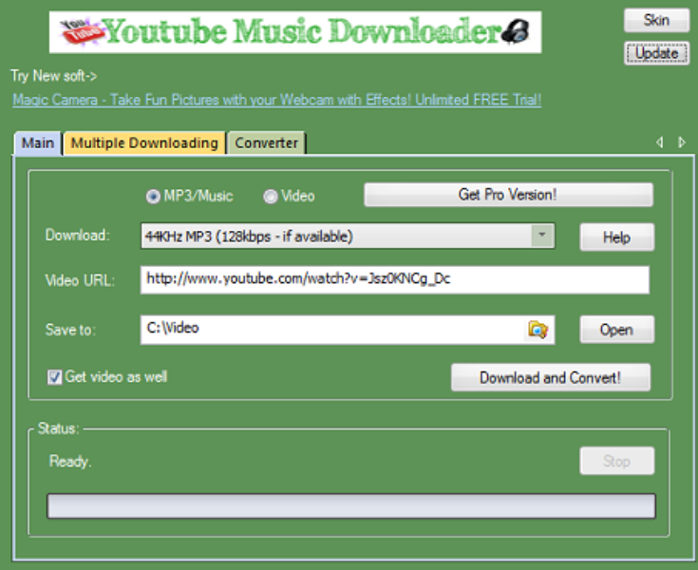Open the Converter tab
The image size is (698, 570).
tap(267, 143)
